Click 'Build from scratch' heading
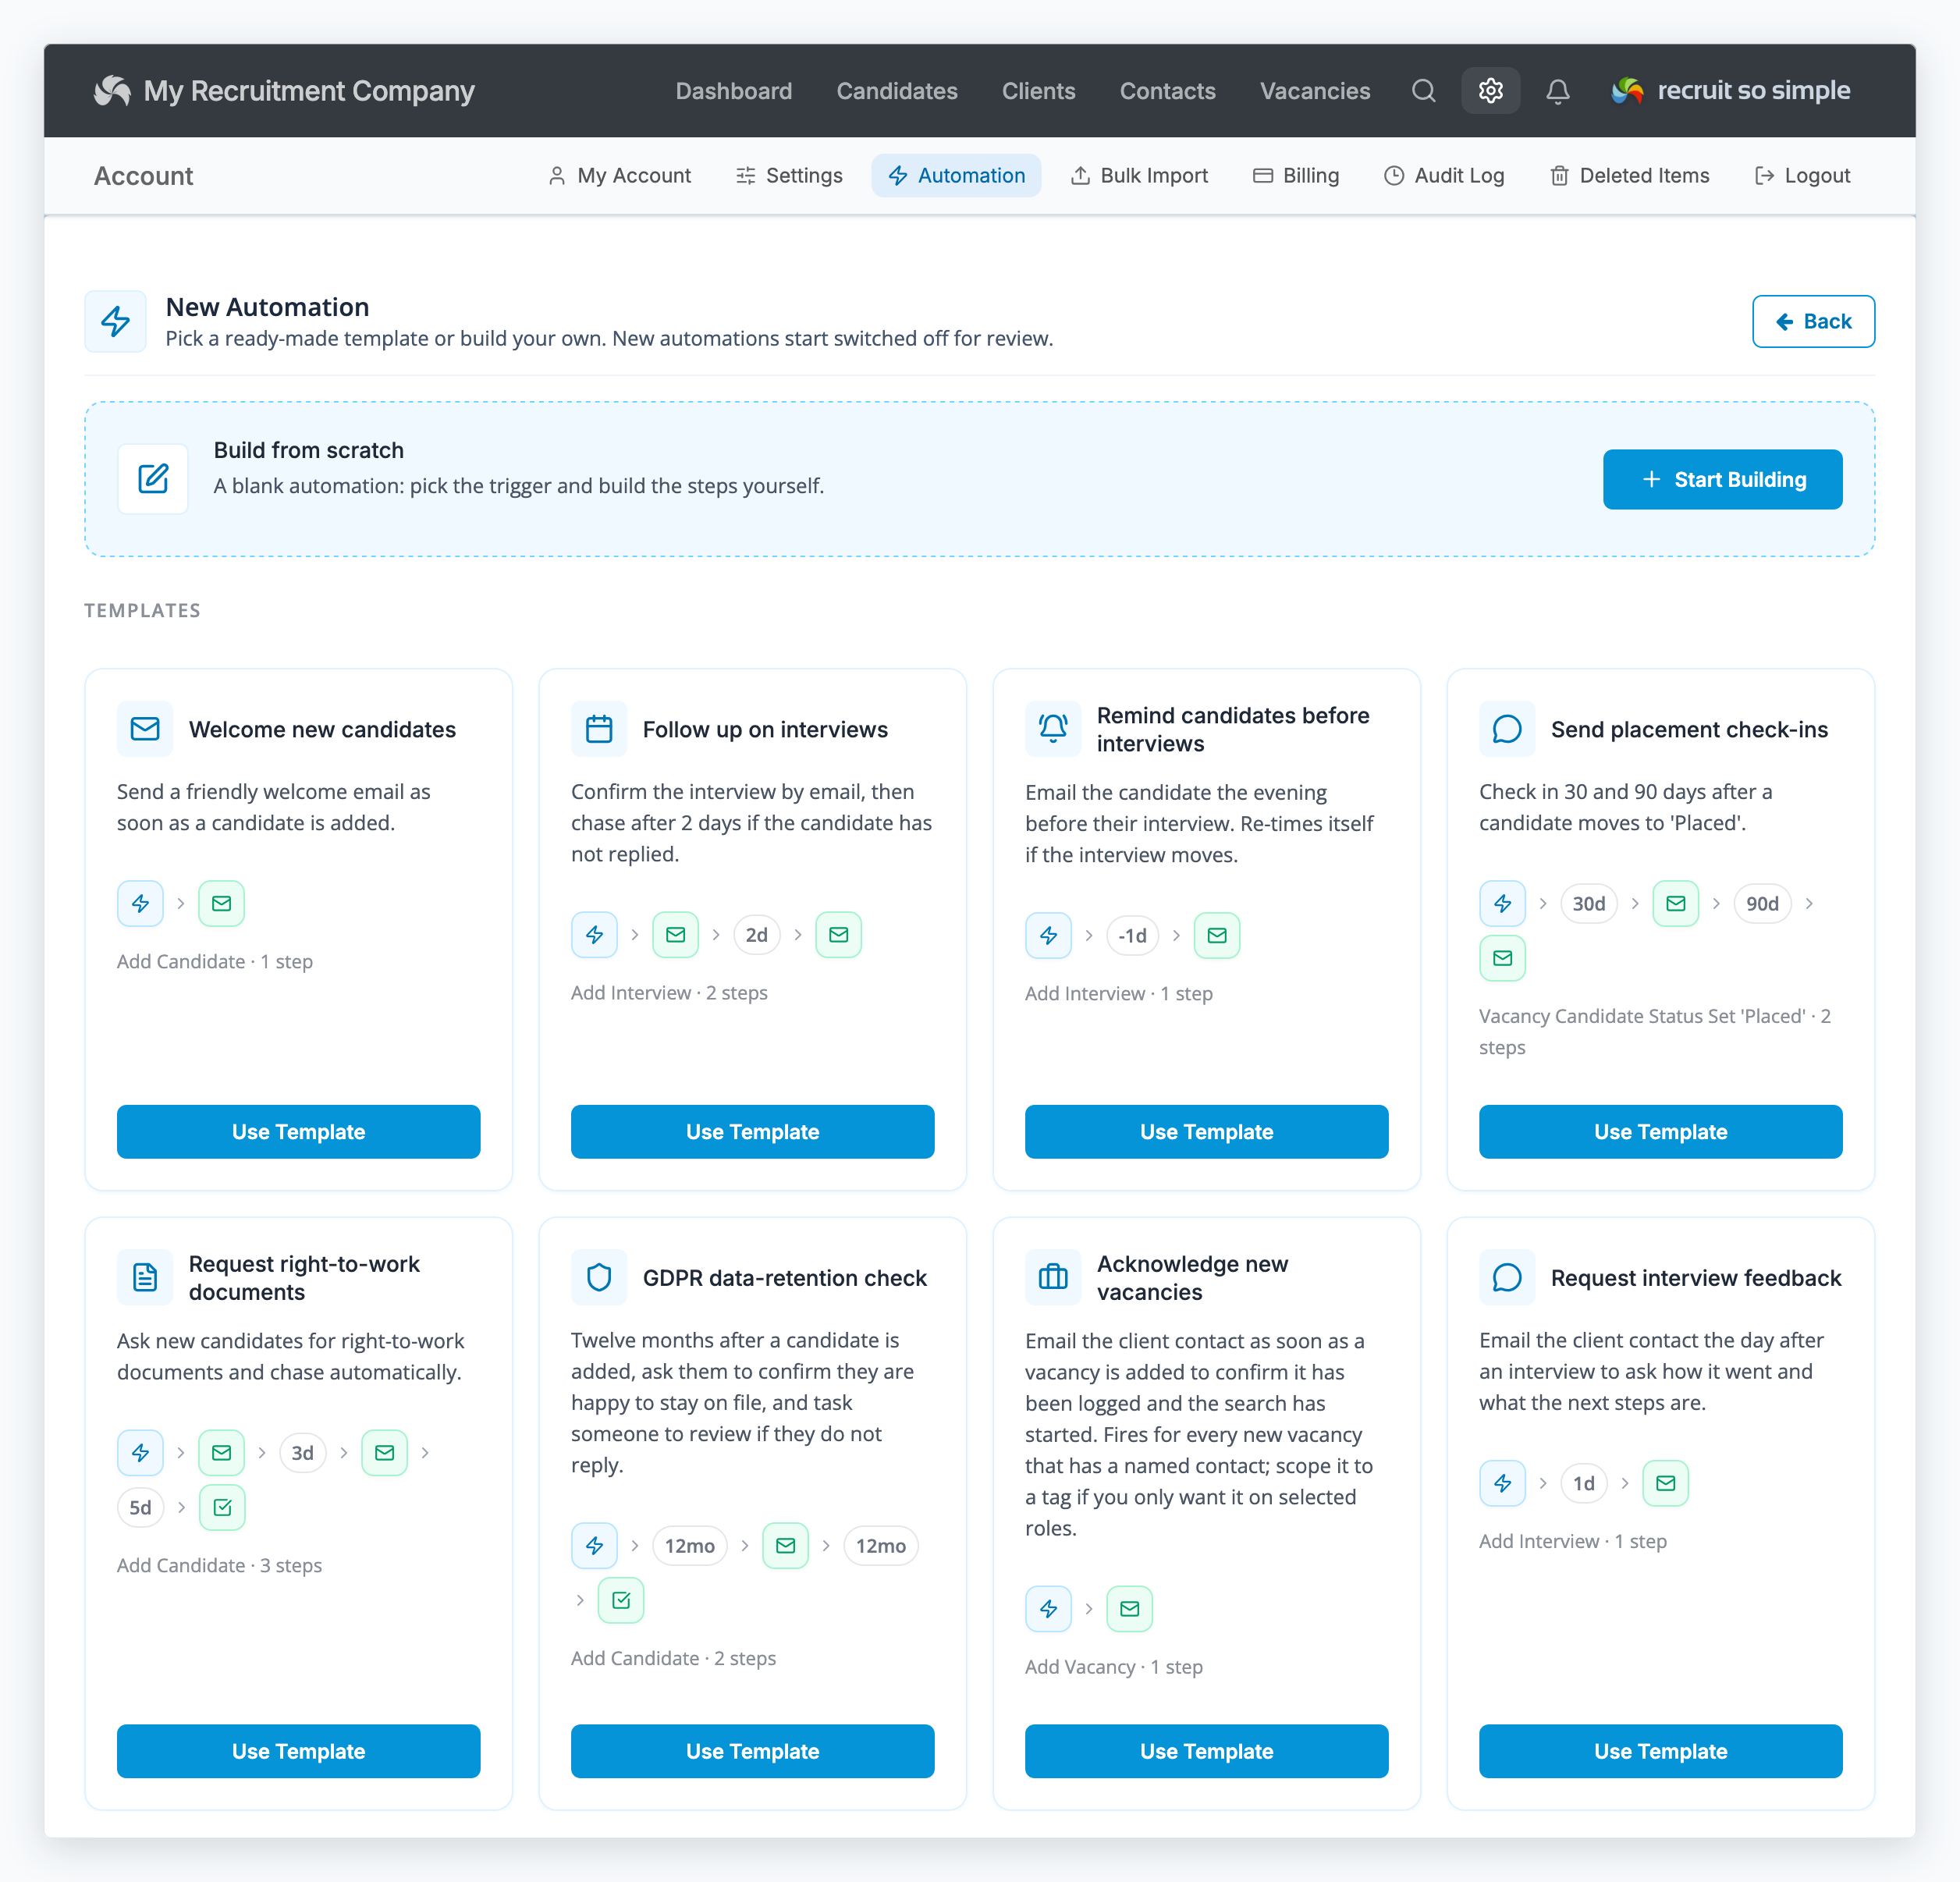1960x1882 pixels. (x=309, y=450)
